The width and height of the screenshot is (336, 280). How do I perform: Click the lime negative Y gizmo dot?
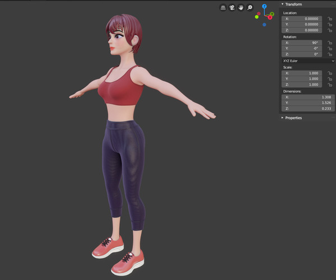click(x=256, y=17)
